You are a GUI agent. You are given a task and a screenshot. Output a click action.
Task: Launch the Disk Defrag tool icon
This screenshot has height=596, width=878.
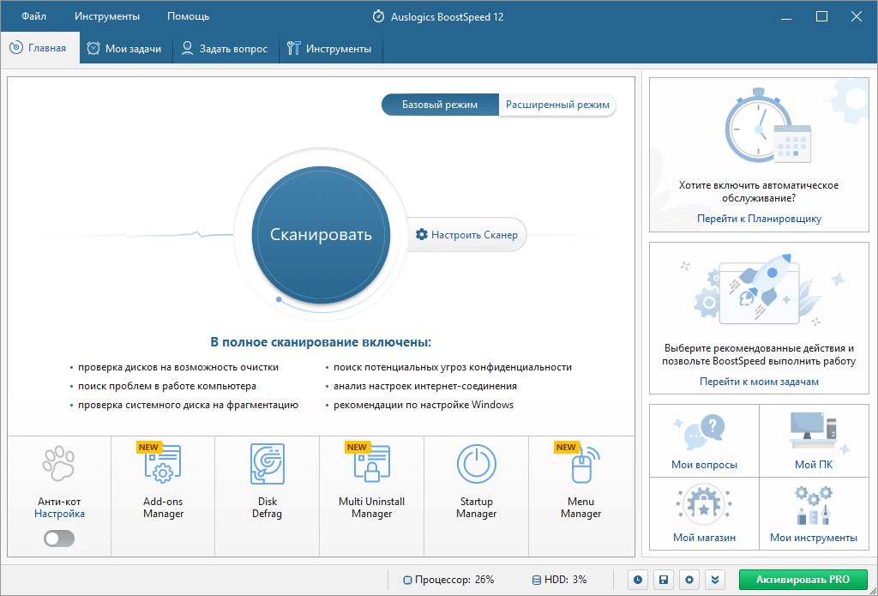pos(268,464)
